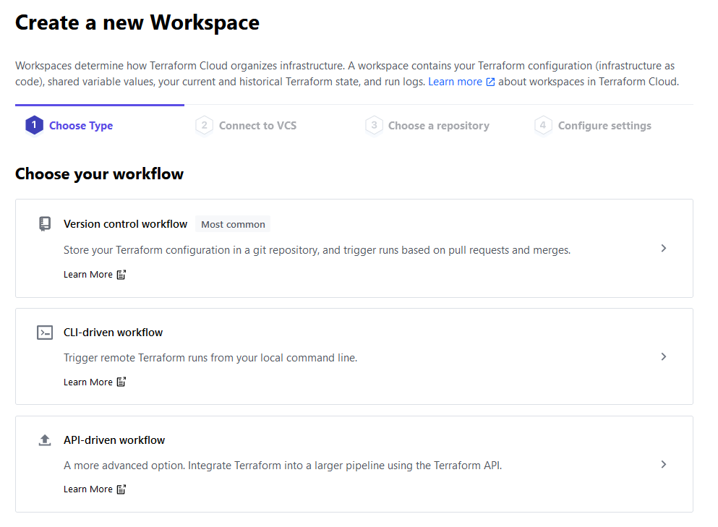Screen dimensions: 718x527
Task: Click 'A more advanced option' description
Action: (283, 465)
